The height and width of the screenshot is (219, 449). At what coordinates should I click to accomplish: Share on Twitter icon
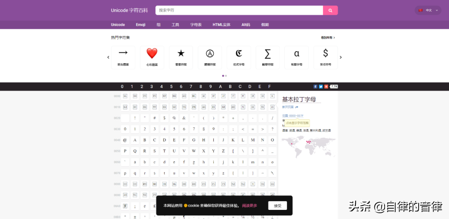coord(321,86)
